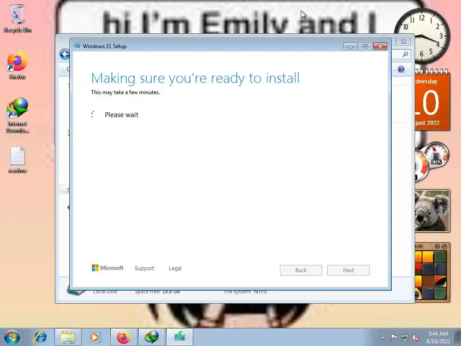The image size is (461, 346).
Task: Select the Internet Download Manager desktop shortcut
Action: 18,115
